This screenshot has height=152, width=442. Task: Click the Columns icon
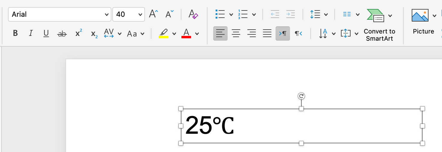347,14
